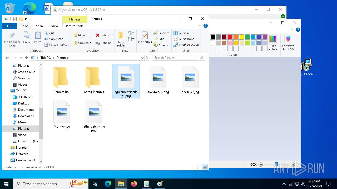Switch to the View tab
The height and width of the screenshot is (189, 337).
click(54, 26)
